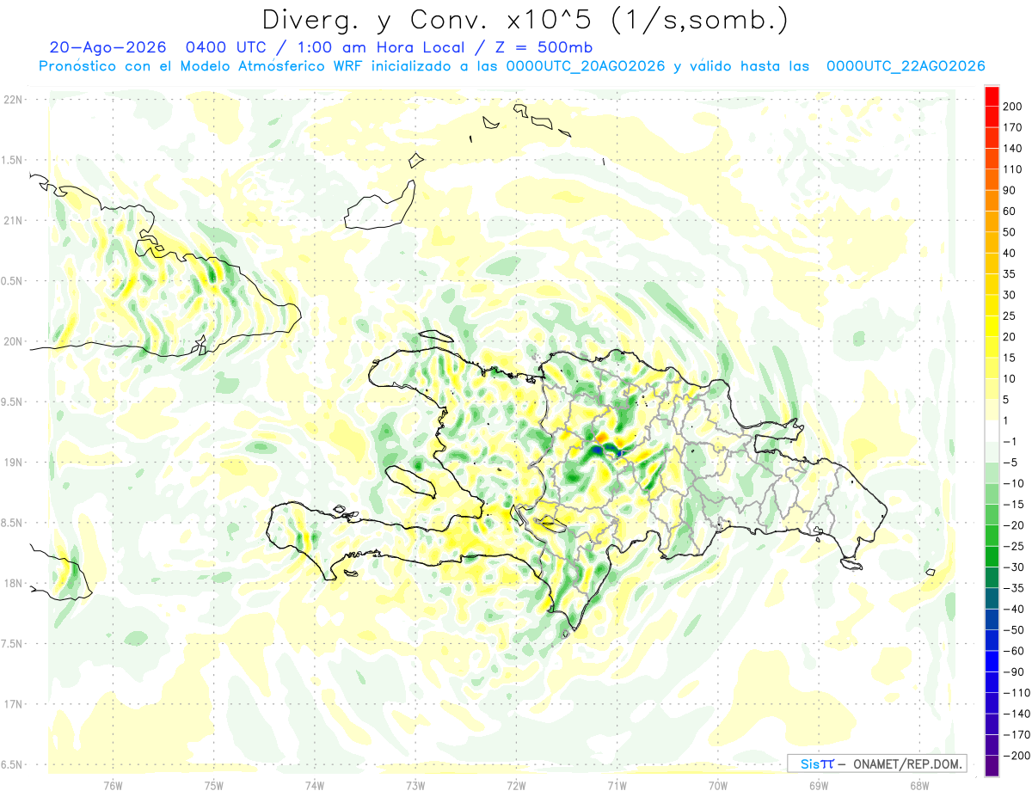Click the colorbar label "90"
This screenshot has height=797, width=1032.
click(1010, 191)
